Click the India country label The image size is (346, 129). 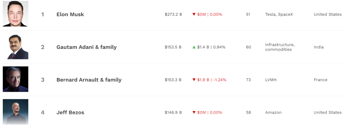tap(319, 47)
